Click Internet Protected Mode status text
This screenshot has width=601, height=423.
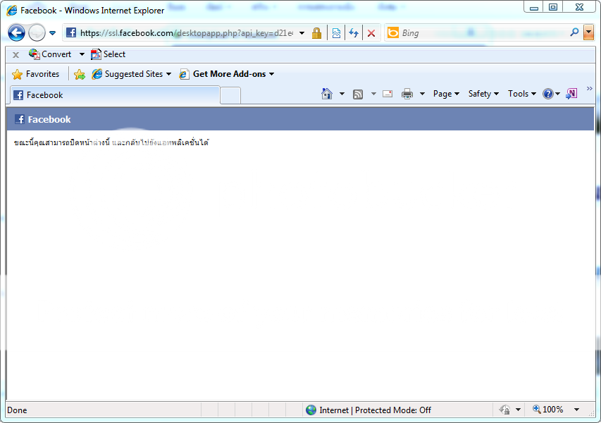pyautogui.click(x=376, y=410)
